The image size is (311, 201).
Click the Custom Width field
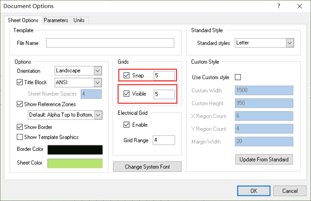coord(264,90)
